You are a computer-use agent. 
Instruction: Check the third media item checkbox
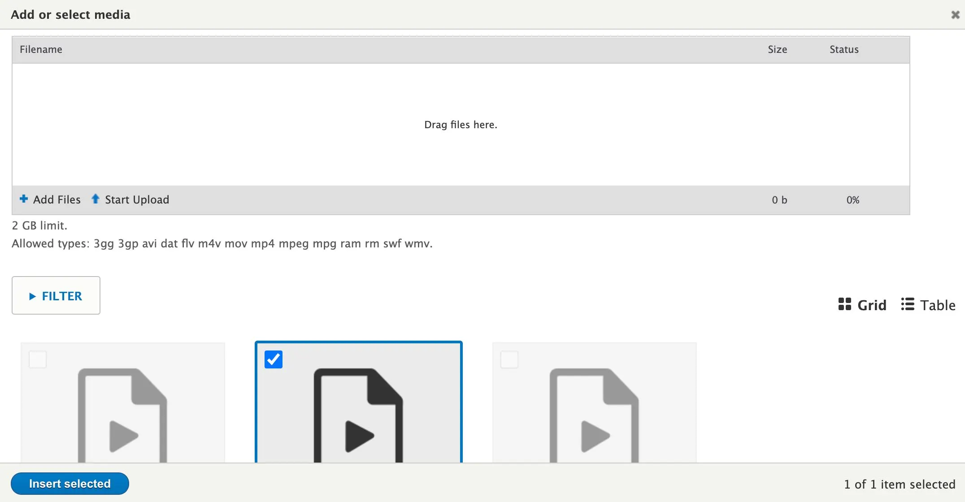[509, 359]
